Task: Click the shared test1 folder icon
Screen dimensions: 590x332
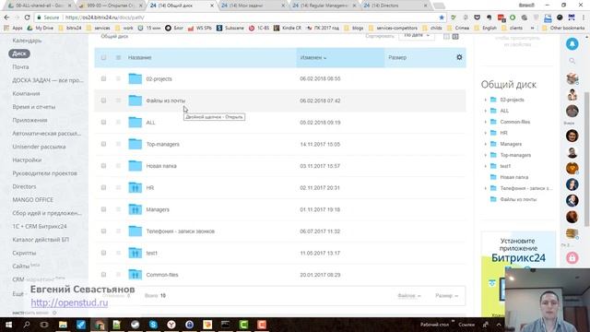Action: (x=136, y=253)
